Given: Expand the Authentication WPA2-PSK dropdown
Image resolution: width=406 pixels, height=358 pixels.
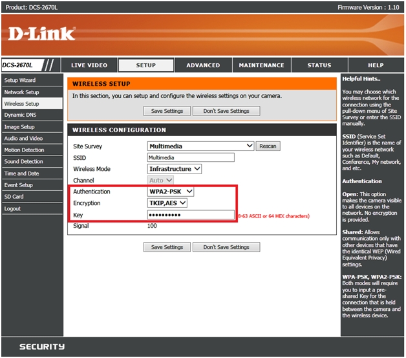Looking at the screenshot, I should coord(171,192).
